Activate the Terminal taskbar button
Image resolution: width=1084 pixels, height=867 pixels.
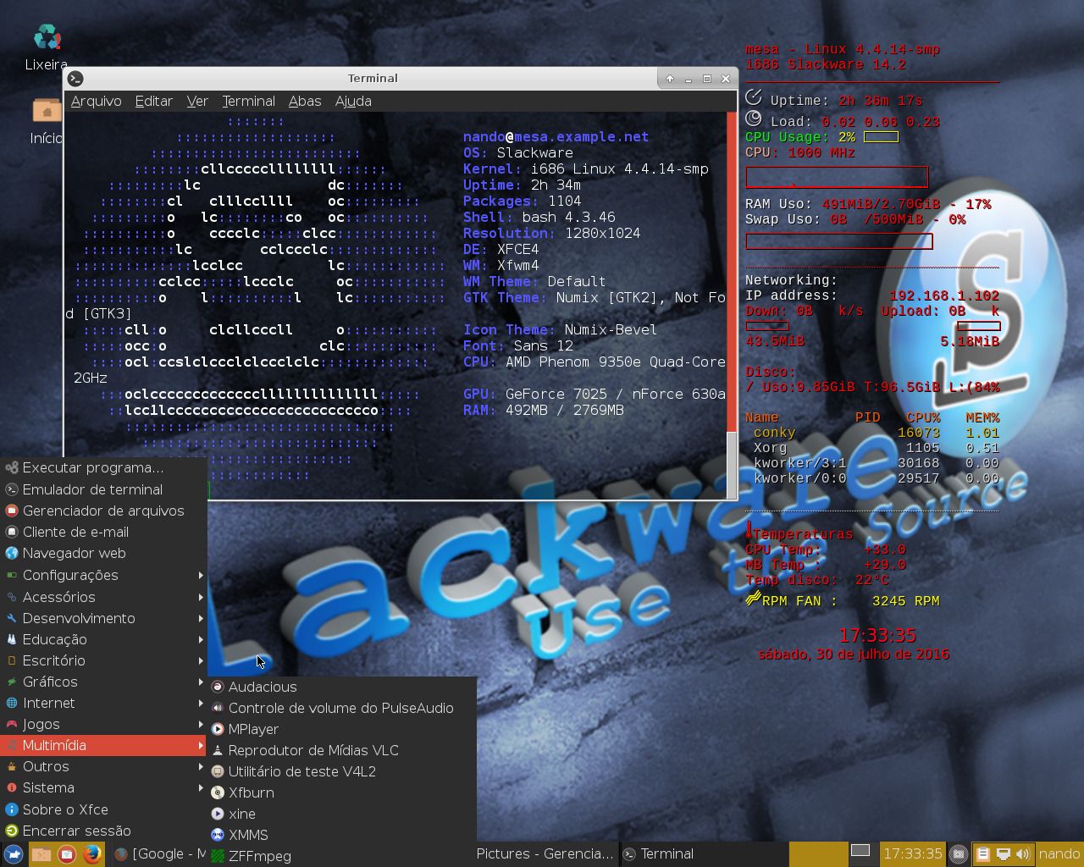pyautogui.click(x=705, y=854)
